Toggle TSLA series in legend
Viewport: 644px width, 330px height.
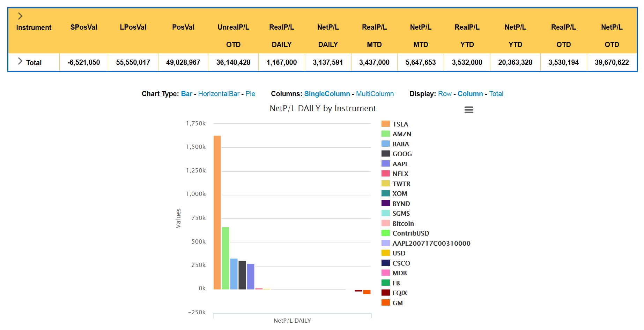400,124
